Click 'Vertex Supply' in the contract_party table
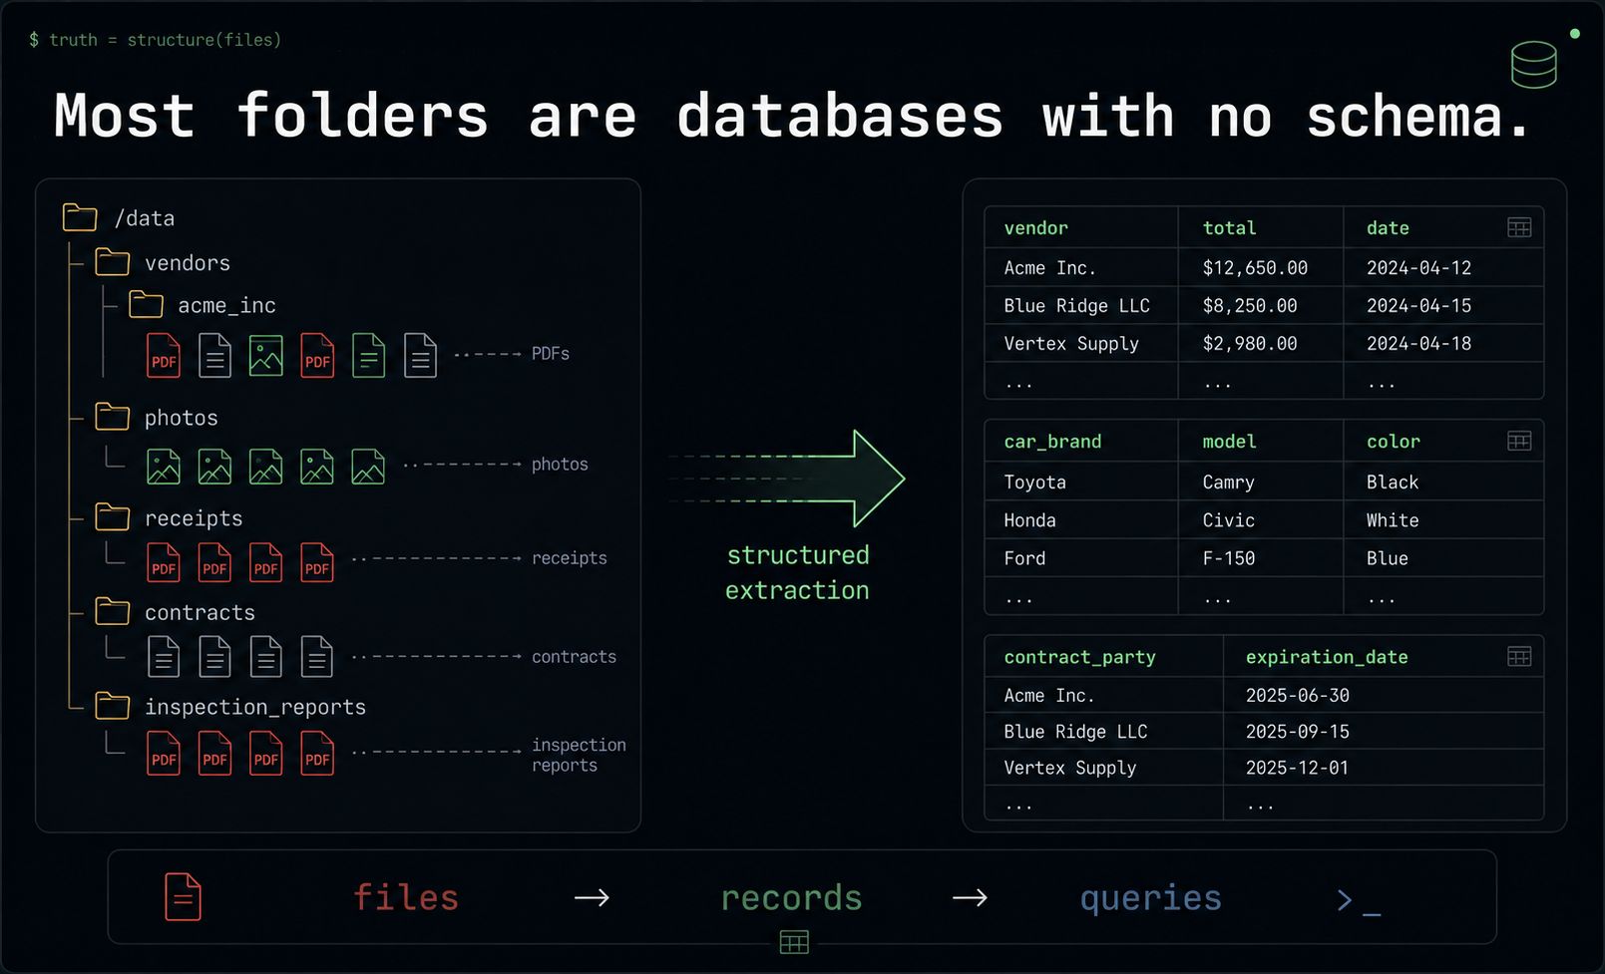Image resolution: width=1605 pixels, height=974 pixels. [1069, 768]
